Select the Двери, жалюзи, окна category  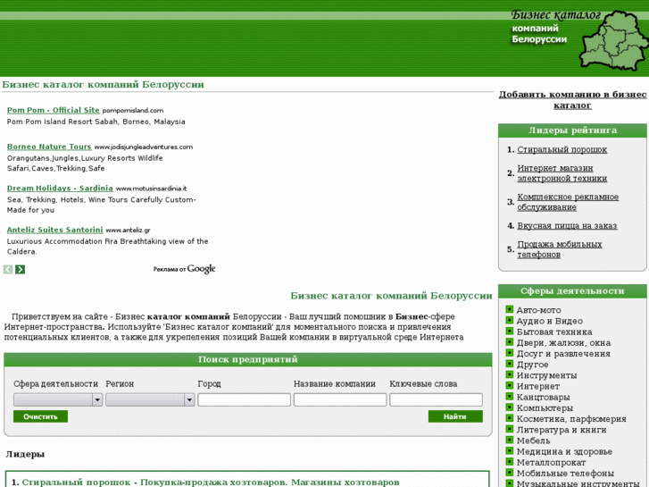coord(563,343)
